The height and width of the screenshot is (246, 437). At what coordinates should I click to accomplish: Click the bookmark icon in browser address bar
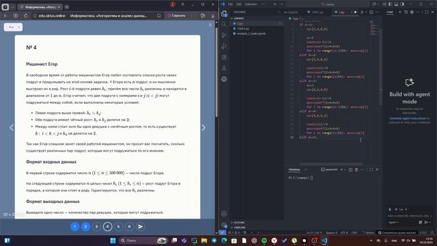(158, 16)
